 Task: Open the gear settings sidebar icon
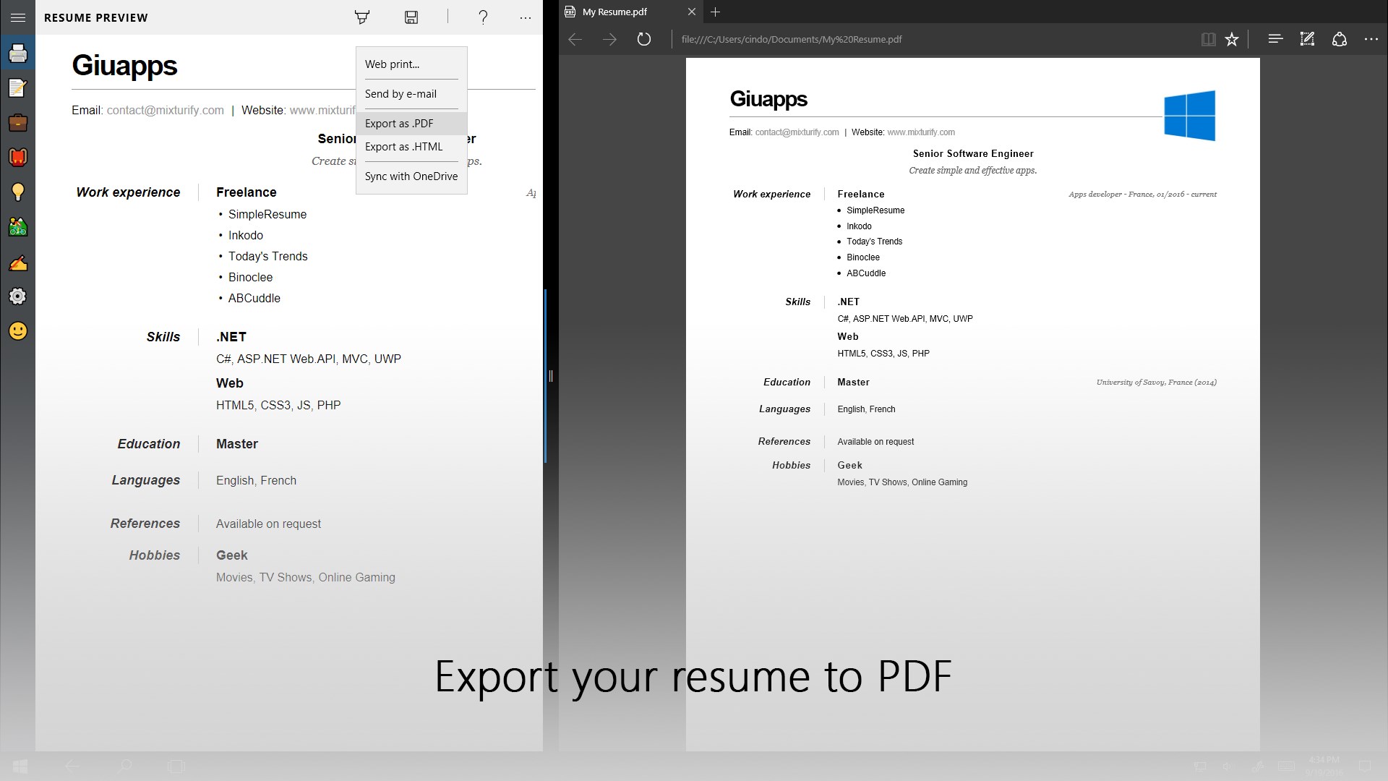17,296
